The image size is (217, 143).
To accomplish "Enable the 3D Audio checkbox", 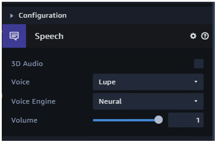I will point(199,64).
